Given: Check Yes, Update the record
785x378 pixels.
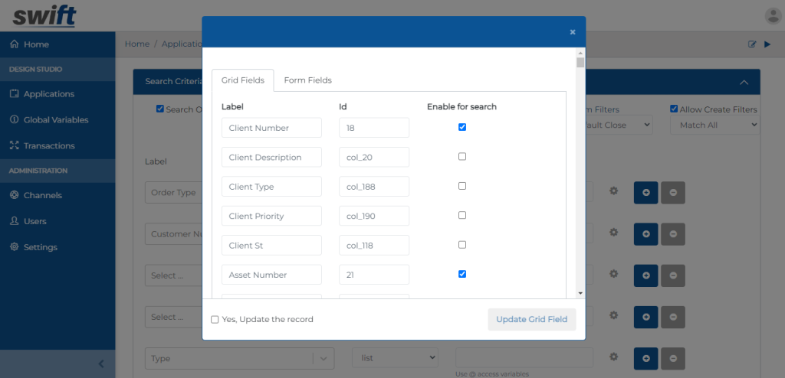Looking at the screenshot, I should 215,319.
